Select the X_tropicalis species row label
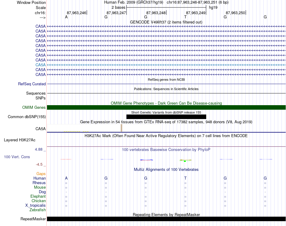Viewport: 286px width, 226px height. [36, 206]
